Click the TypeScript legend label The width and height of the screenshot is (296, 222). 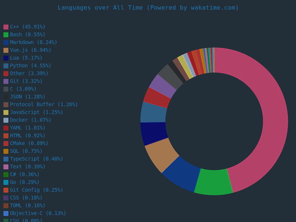point(36,159)
